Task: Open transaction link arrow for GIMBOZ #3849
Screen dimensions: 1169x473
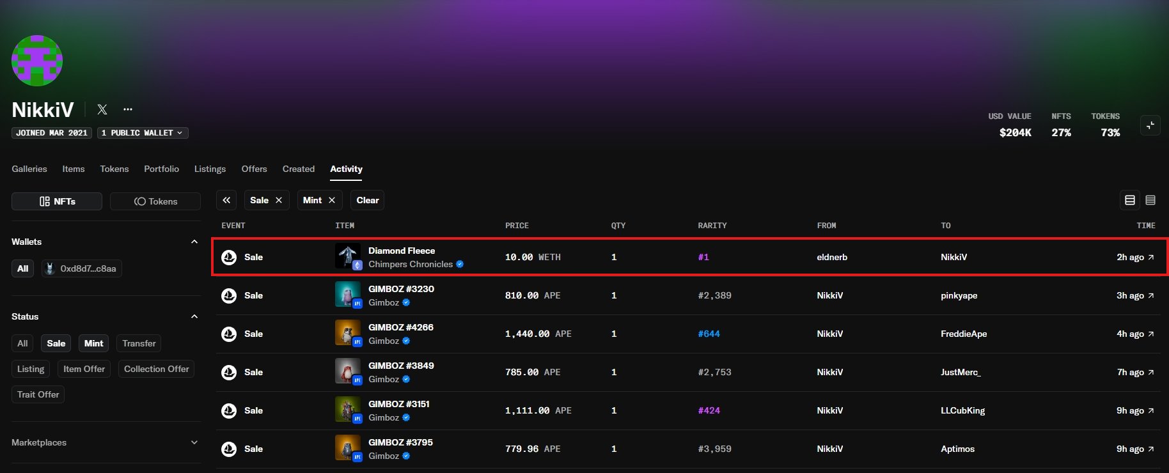Action: click(x=1151, y=372)
